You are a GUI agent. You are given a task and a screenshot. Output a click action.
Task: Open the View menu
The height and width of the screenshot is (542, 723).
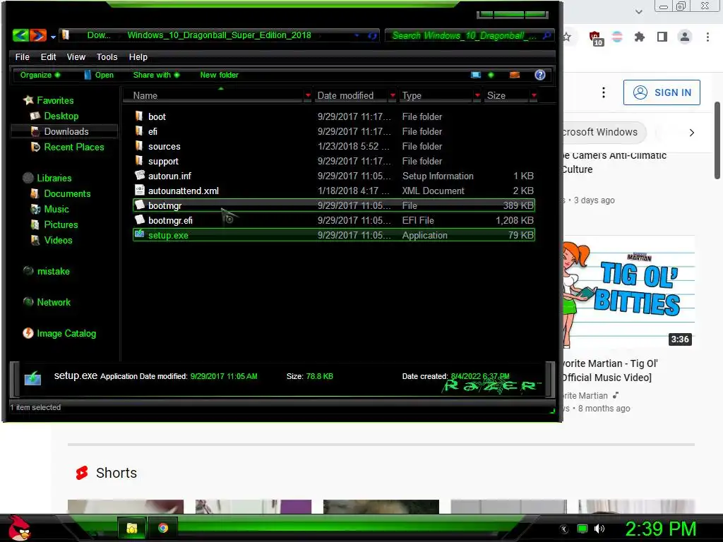76,56
